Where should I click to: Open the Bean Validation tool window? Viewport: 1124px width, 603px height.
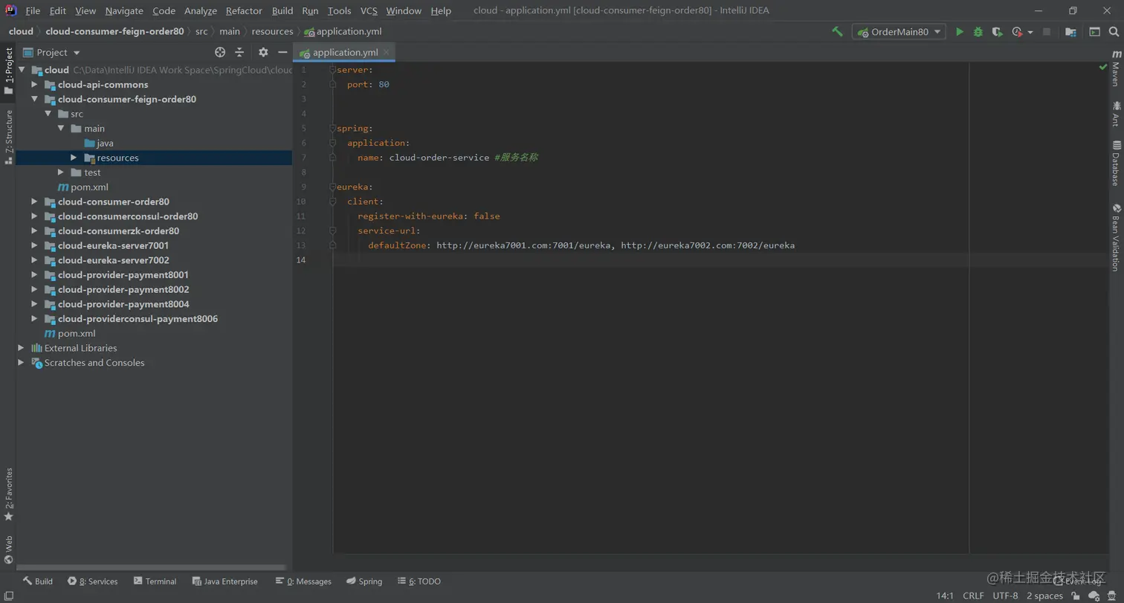point(1116,237)
